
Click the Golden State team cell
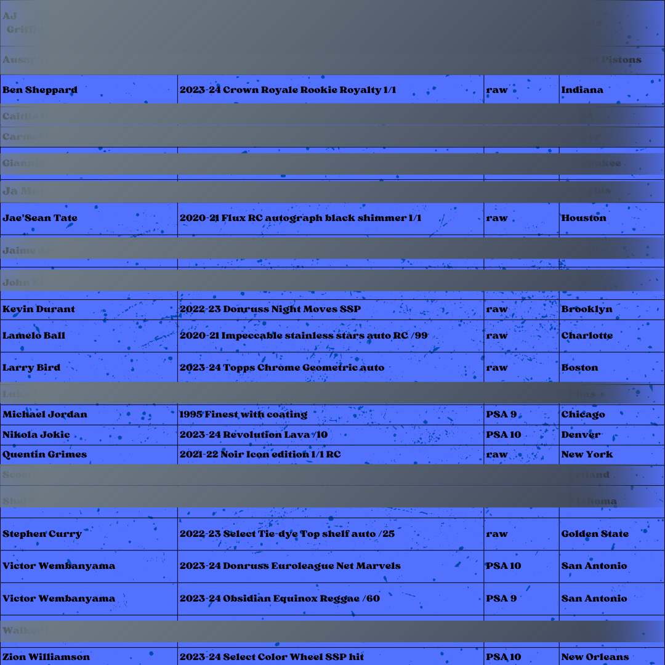click(x=595, y=534)
